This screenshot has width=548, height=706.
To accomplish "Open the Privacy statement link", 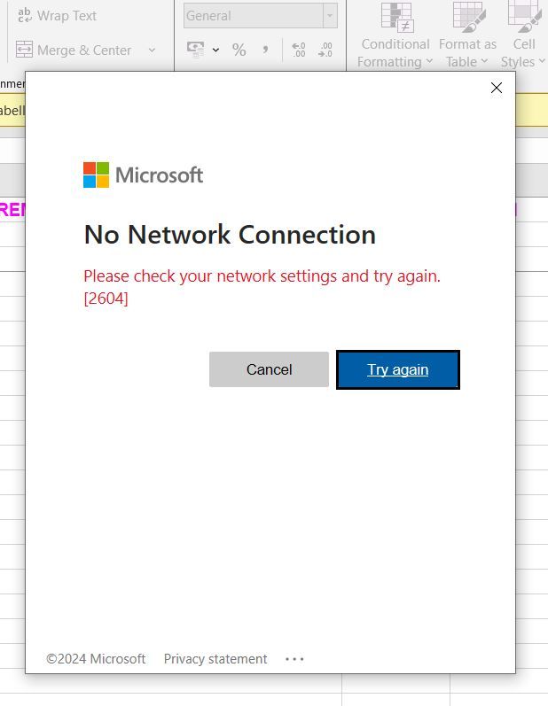I will coord(215,659).
